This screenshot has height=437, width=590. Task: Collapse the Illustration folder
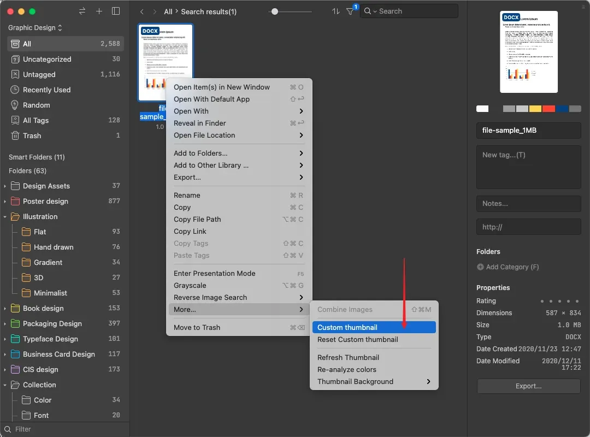click(5, 217)
